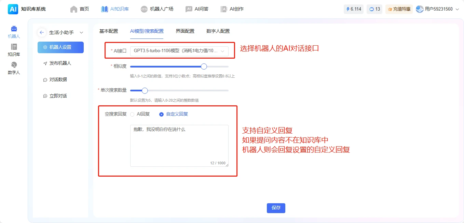Image resolution: width=464 pixels, height=223 pixels.
Task: Expand the 生活小助手 assistant dropdown
Action: point(81,32)
